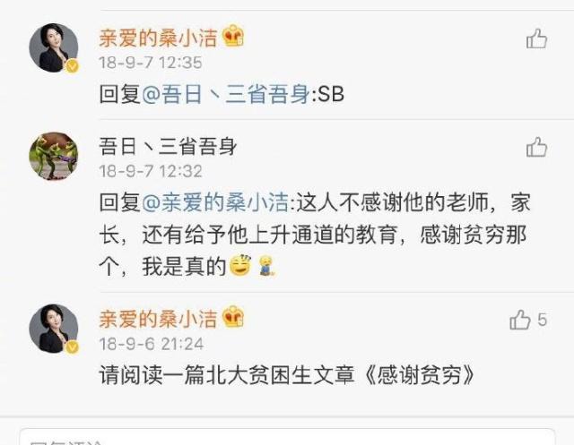Open the frog avatar of 吾日、三省吾身
This screenshot has width=574, height=445.
[x=54, y=156]
